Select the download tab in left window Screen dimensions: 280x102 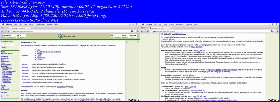(20, 28)
